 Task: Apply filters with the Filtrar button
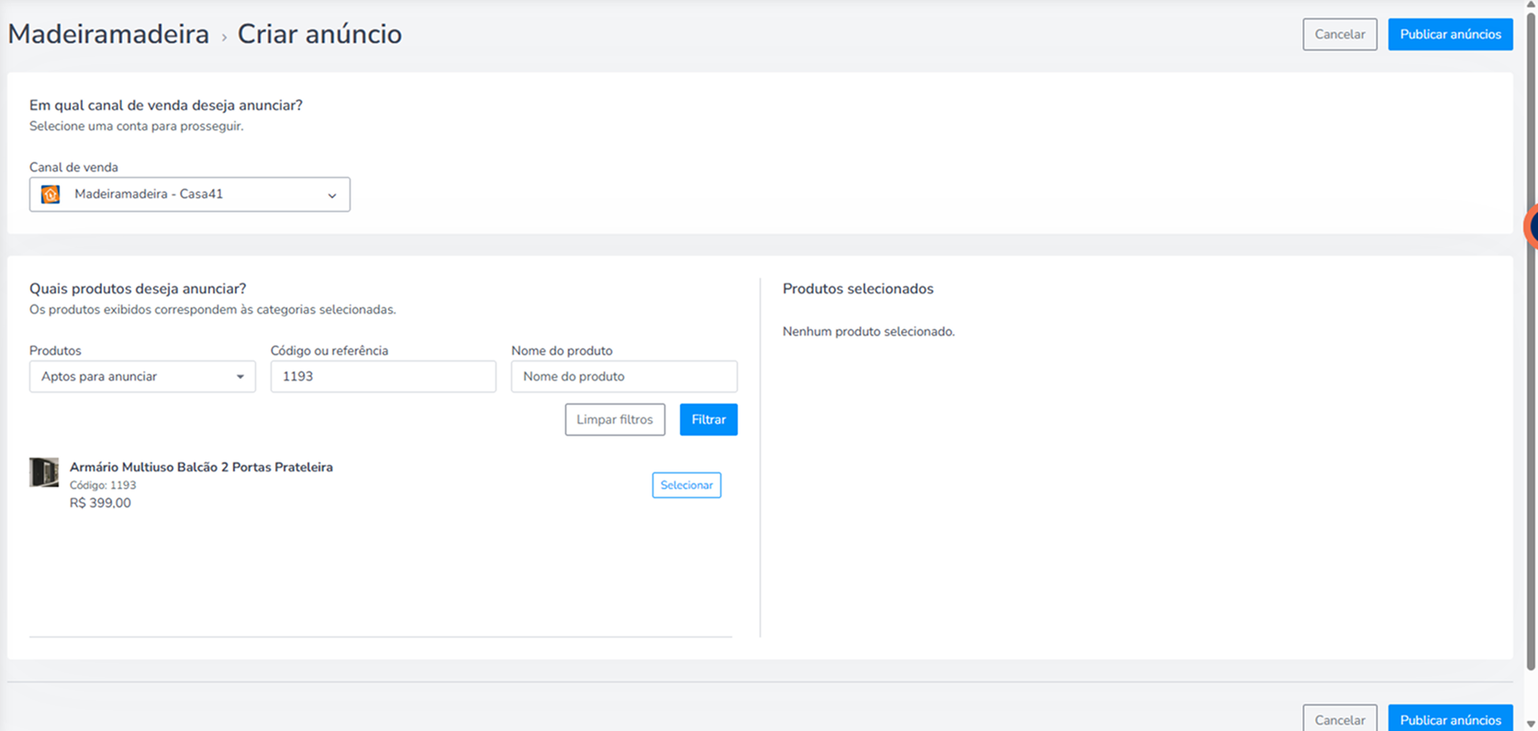click(708, 419)
